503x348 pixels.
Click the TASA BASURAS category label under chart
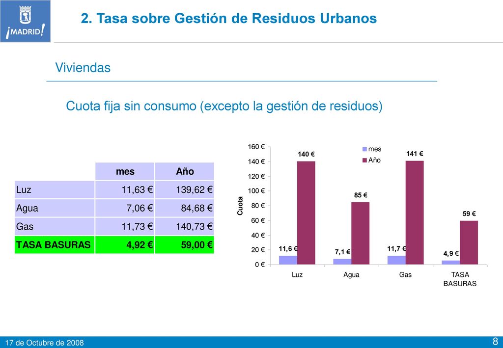pyautogui.click(x=460, y=279)
